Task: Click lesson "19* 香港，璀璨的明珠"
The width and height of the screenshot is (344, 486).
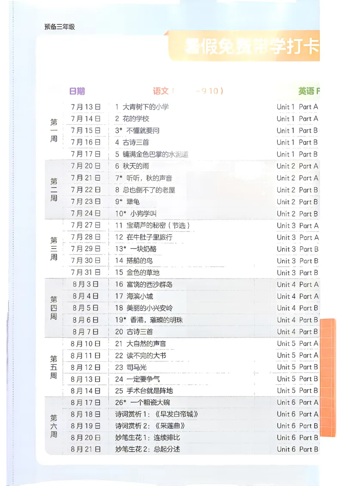Action: point(149,320)
